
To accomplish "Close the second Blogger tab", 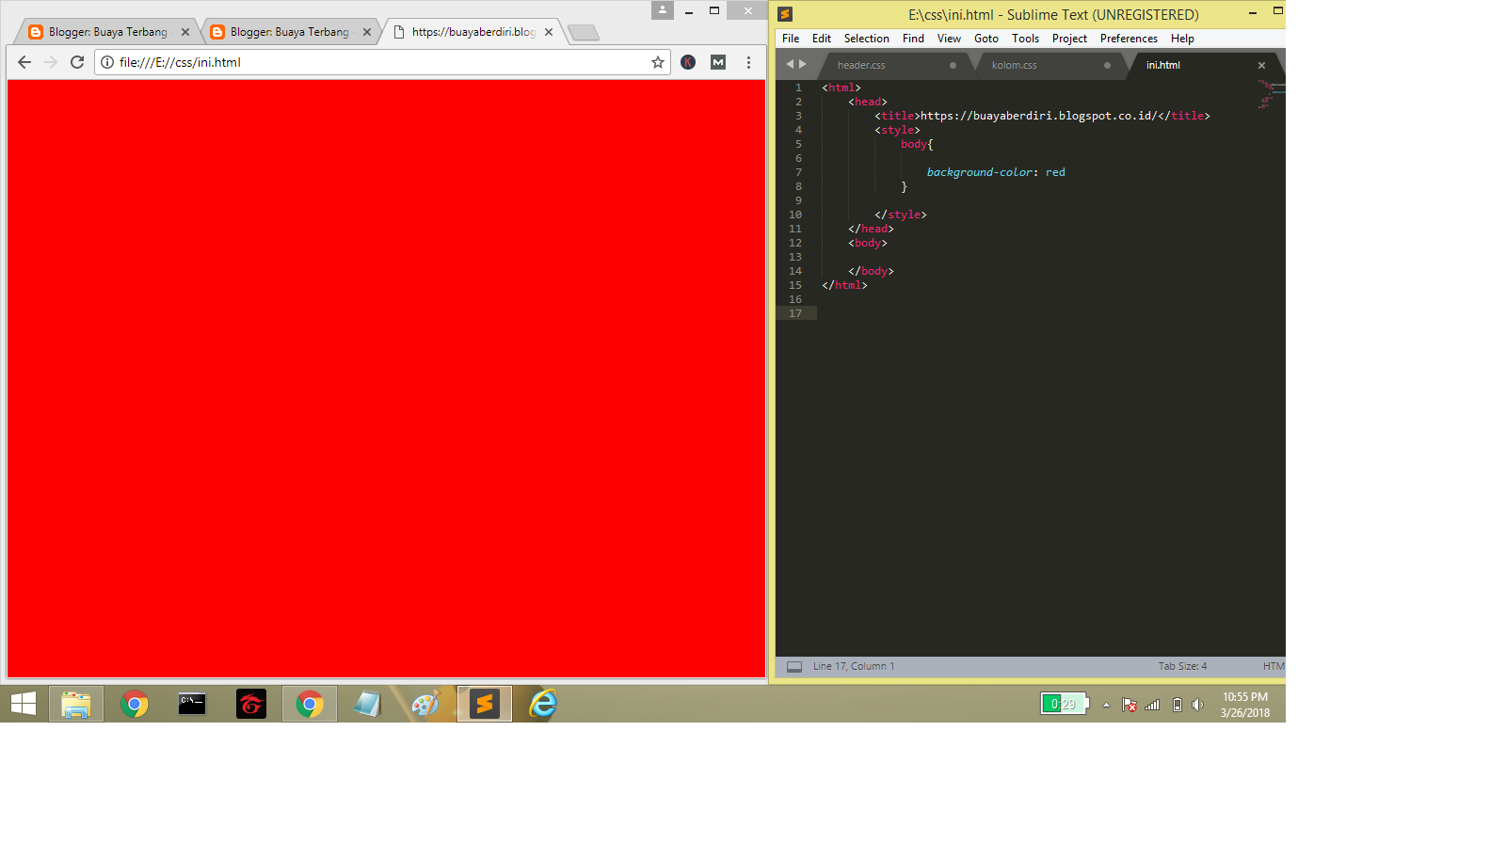I will tap(367, 32).
